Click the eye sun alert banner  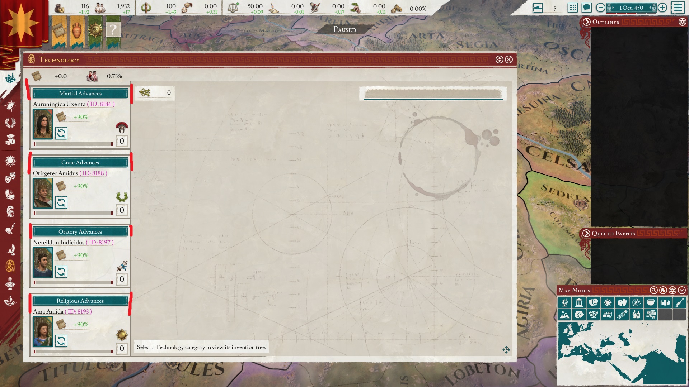pyautogui.click(x=95, y=32)
